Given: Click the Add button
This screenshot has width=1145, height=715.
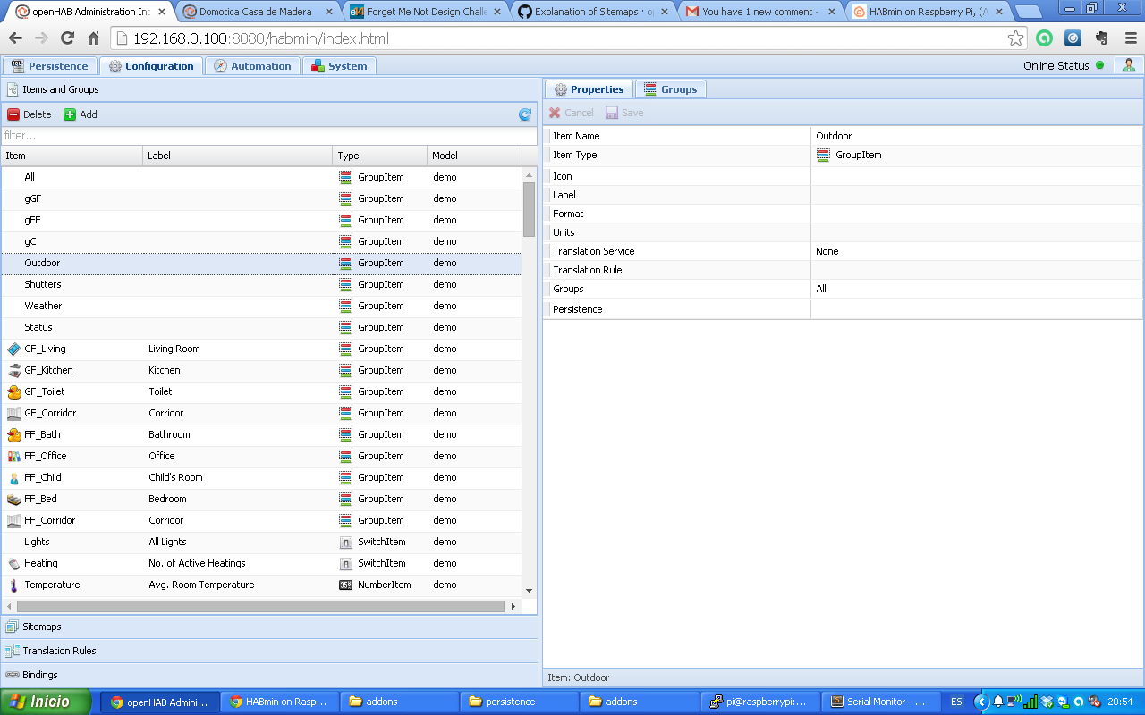Looking at the screenshot, I should click(x=81, y=114).
